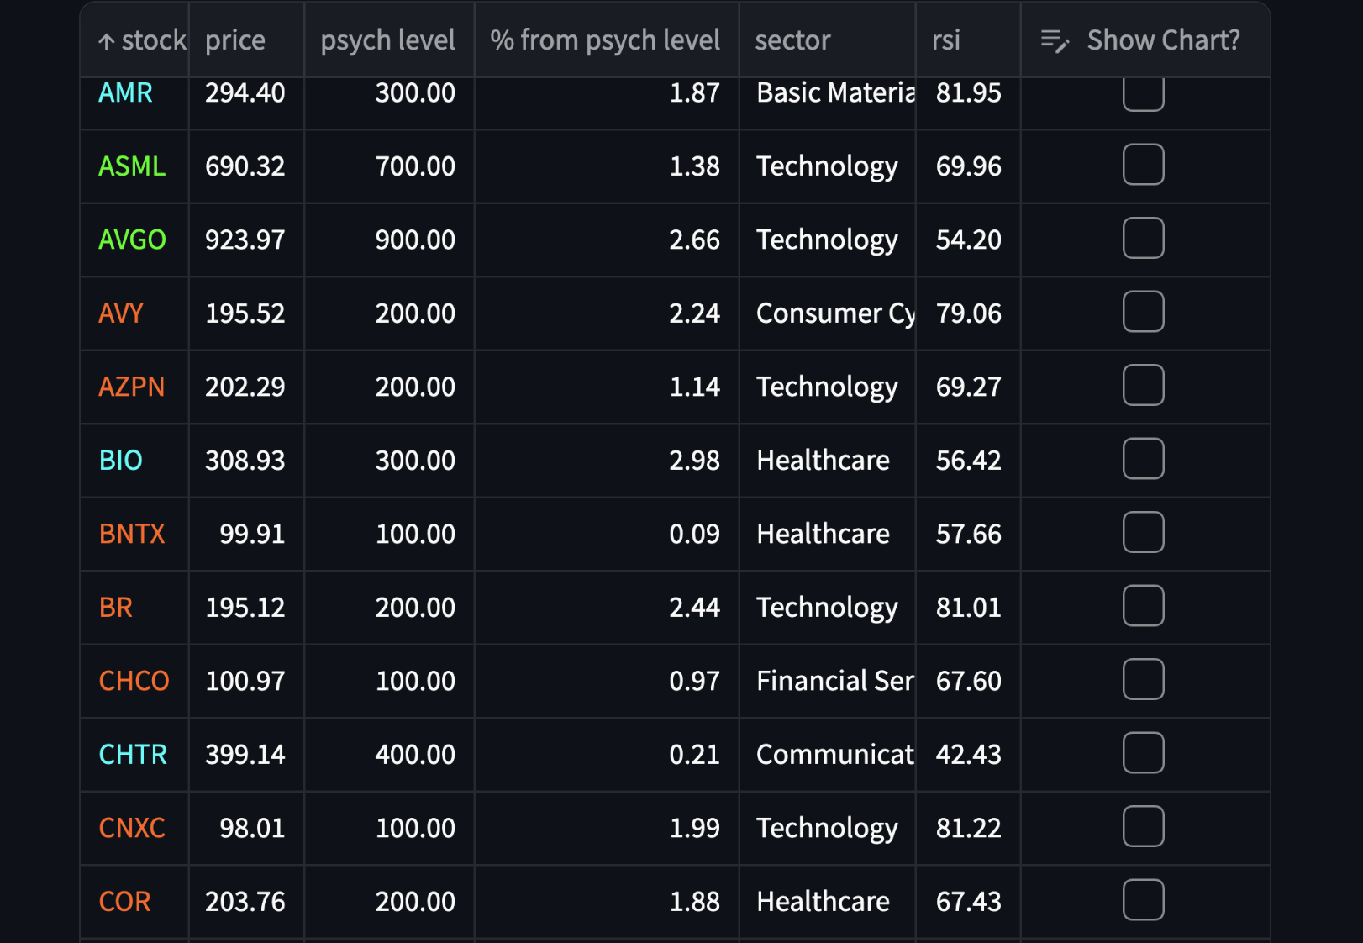Sort the table by price
The width and height of the screenshot is (1363, 943).
[234, 39]
